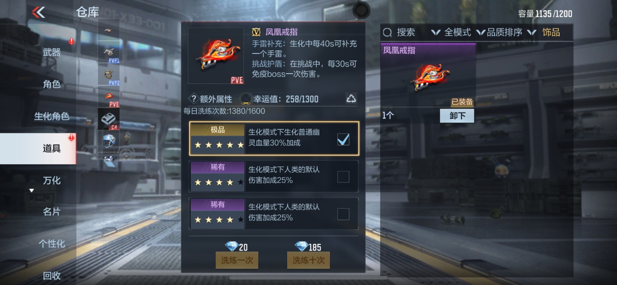Screen dimensions: 617x285
Task: Expand the 品质排序 dropdown
Action: pos(500,32)
